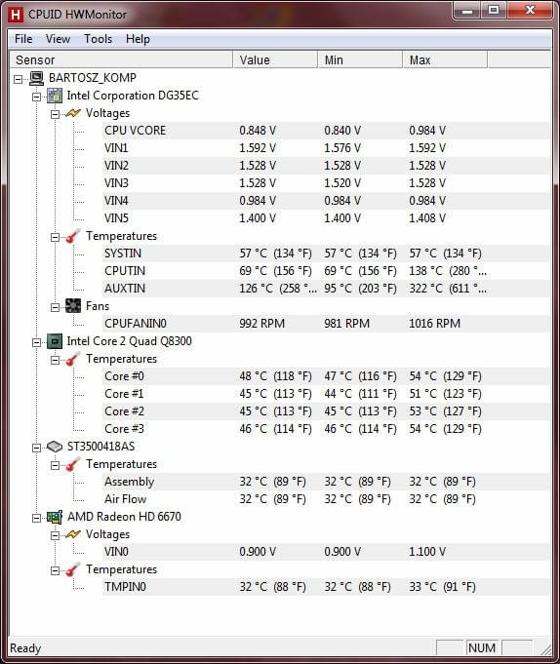
Task: Collapse the Intel Core 2 Quad Q8300 node
Action: (x=37, y=342)
